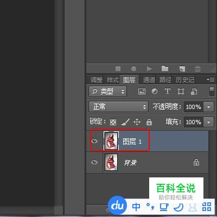Viewport: 217px width, 217px height.
Task: Filter by smart objects icon
Action: (x=194, y=92)
